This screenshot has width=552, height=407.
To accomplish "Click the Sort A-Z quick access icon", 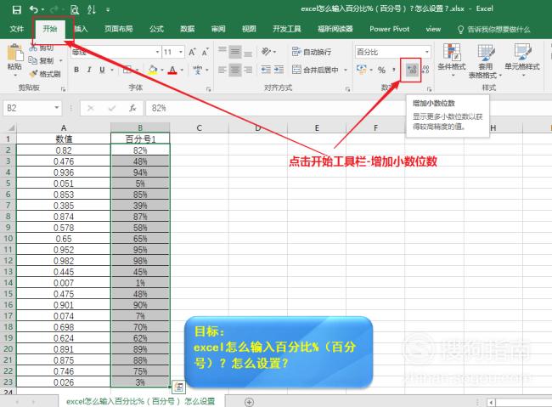I will coord(92,9).
